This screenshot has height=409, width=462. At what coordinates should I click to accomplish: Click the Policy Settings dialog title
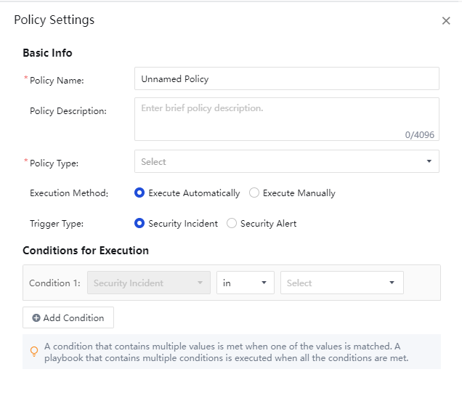pyautogui.click(x=54, y=20)
